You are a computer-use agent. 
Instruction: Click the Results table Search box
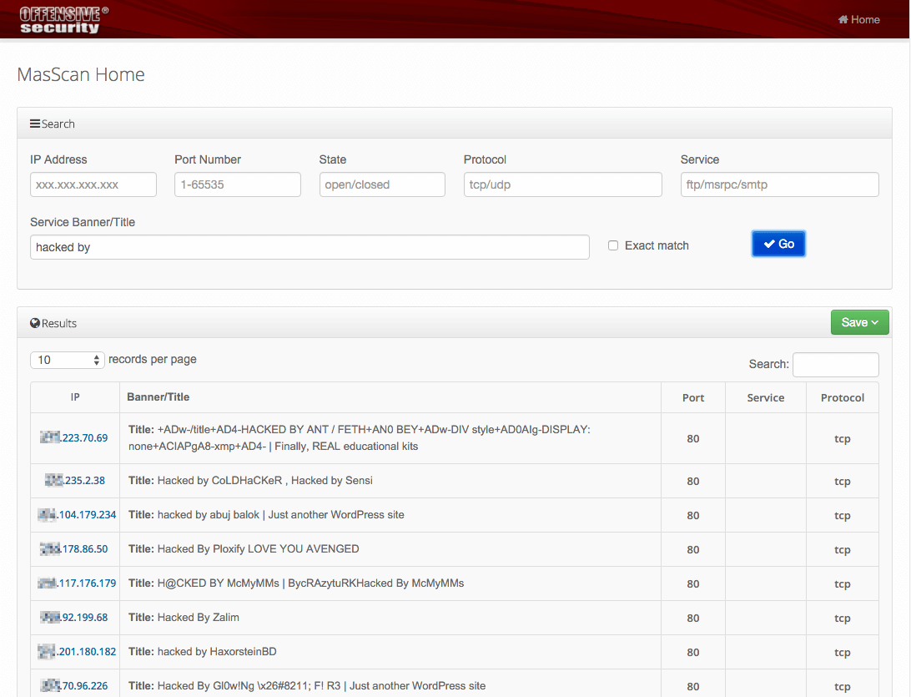point(835,365)
